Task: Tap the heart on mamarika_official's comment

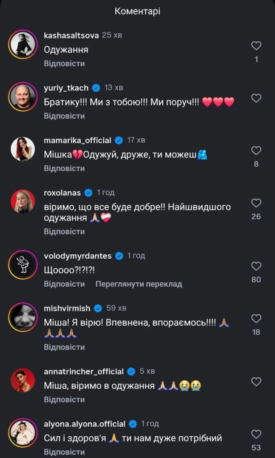Action: tap(256, 151)
